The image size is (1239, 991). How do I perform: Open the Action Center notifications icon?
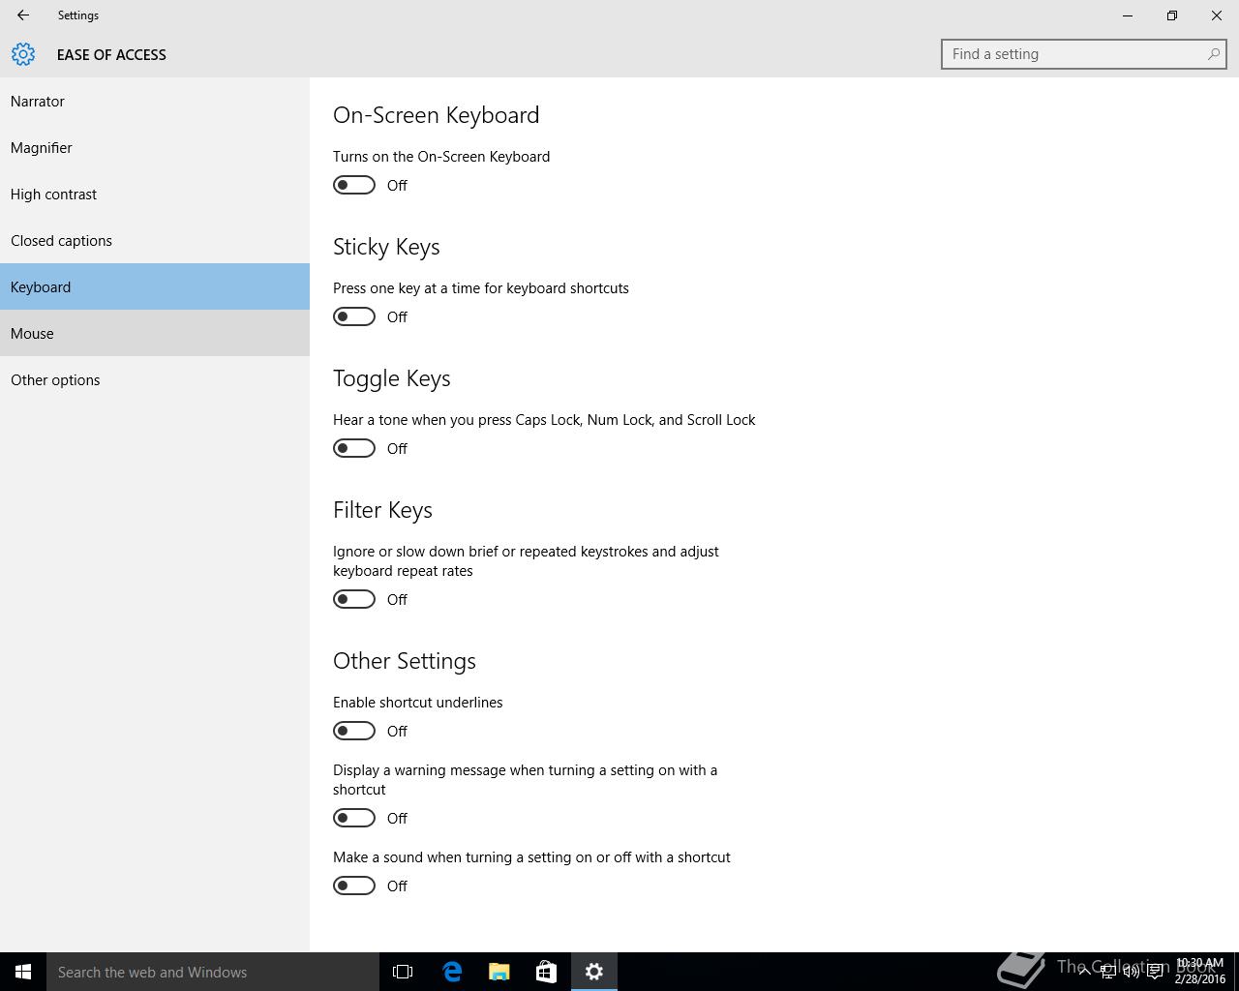click(1155, 972)
